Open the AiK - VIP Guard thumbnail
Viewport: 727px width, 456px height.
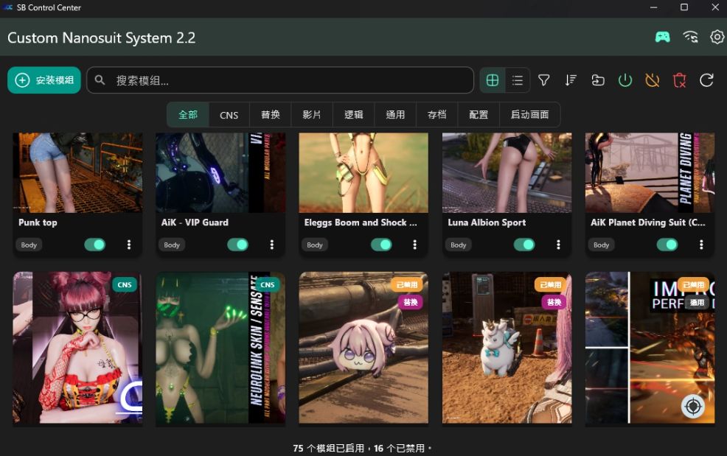(x=220, y=172)
